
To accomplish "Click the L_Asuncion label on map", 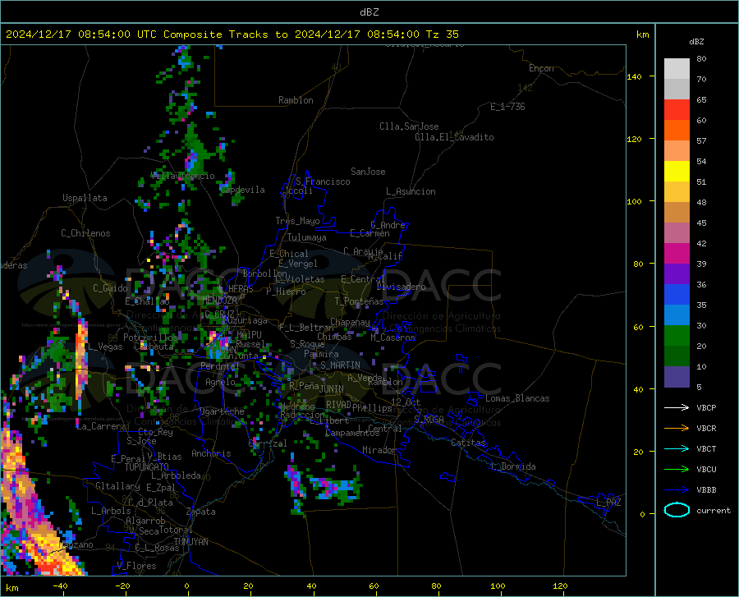I will 411,191.
